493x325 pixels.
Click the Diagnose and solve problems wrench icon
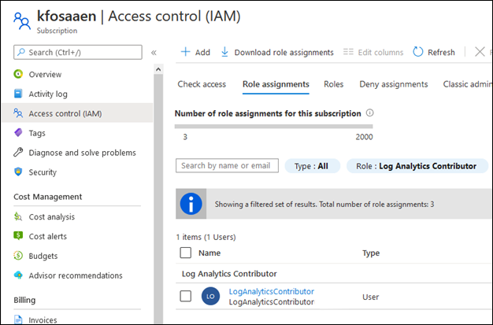click(x=18, y=153)
